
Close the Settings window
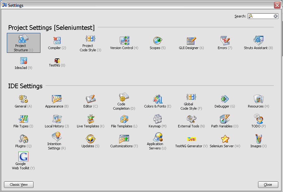tap(277, 5)
